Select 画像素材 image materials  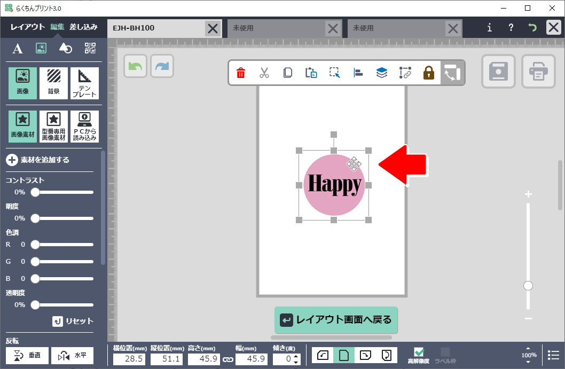[x=23, y=127]
